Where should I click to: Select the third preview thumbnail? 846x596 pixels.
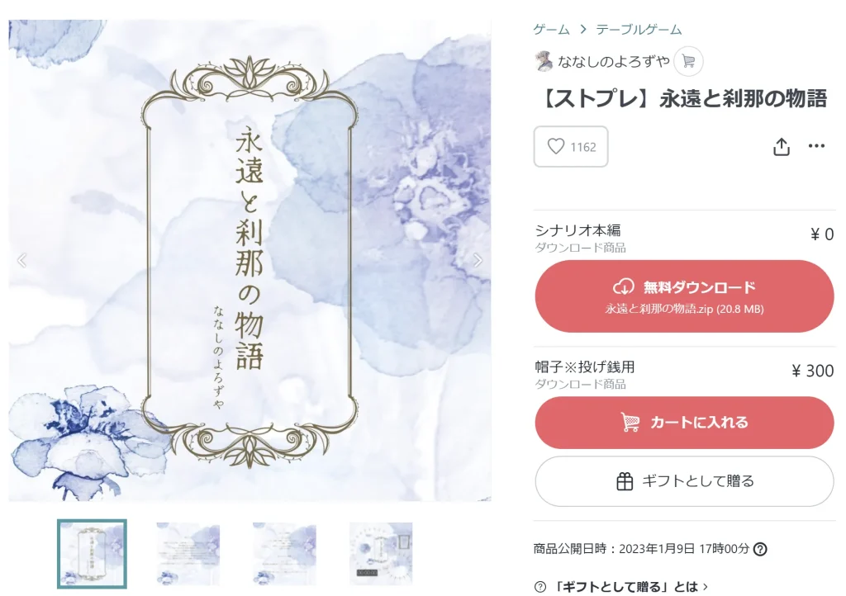(284, 554)
